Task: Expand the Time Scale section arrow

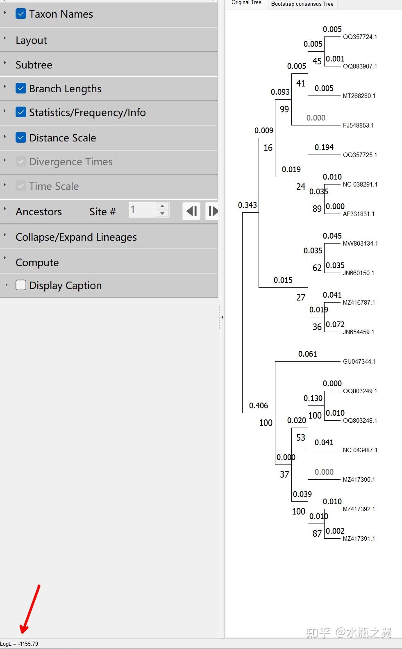Action: point(5,185)
